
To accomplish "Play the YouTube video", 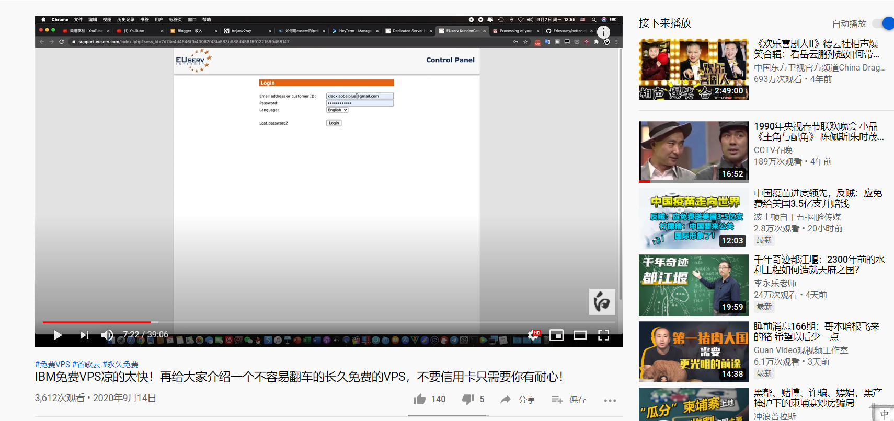I will (58, 335).
